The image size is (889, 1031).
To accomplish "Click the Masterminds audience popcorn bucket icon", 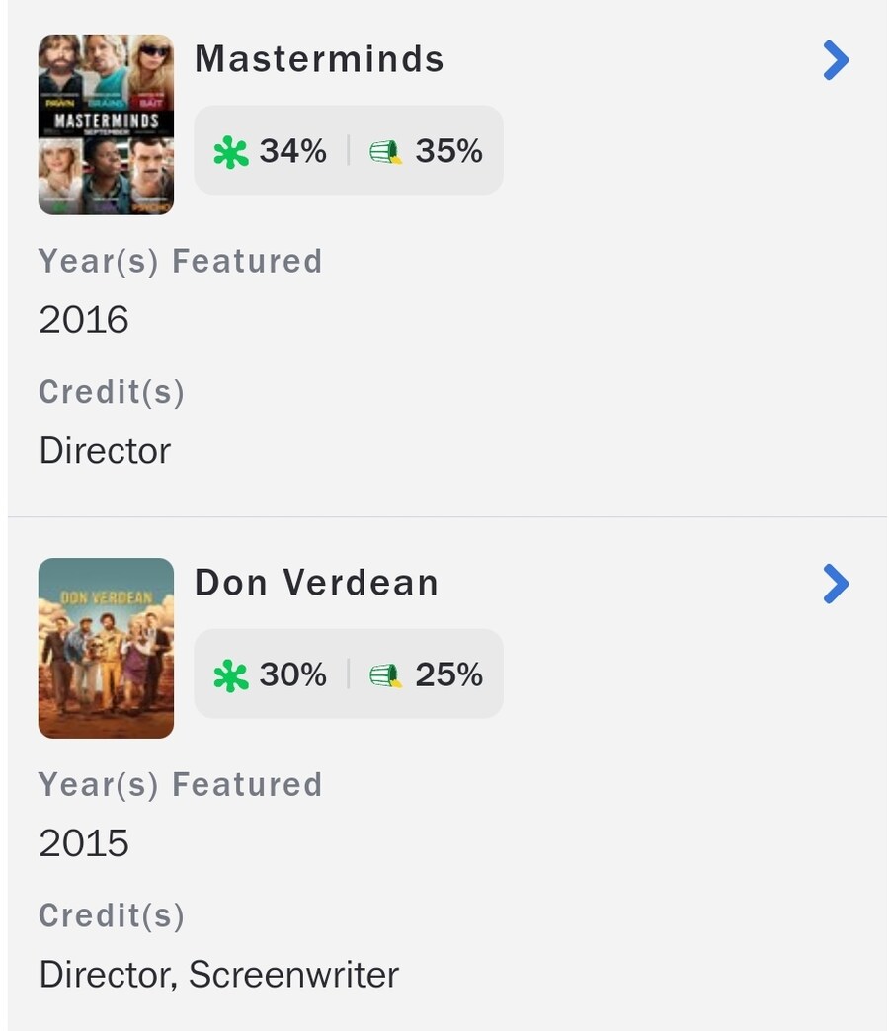I will click(385, 152).
